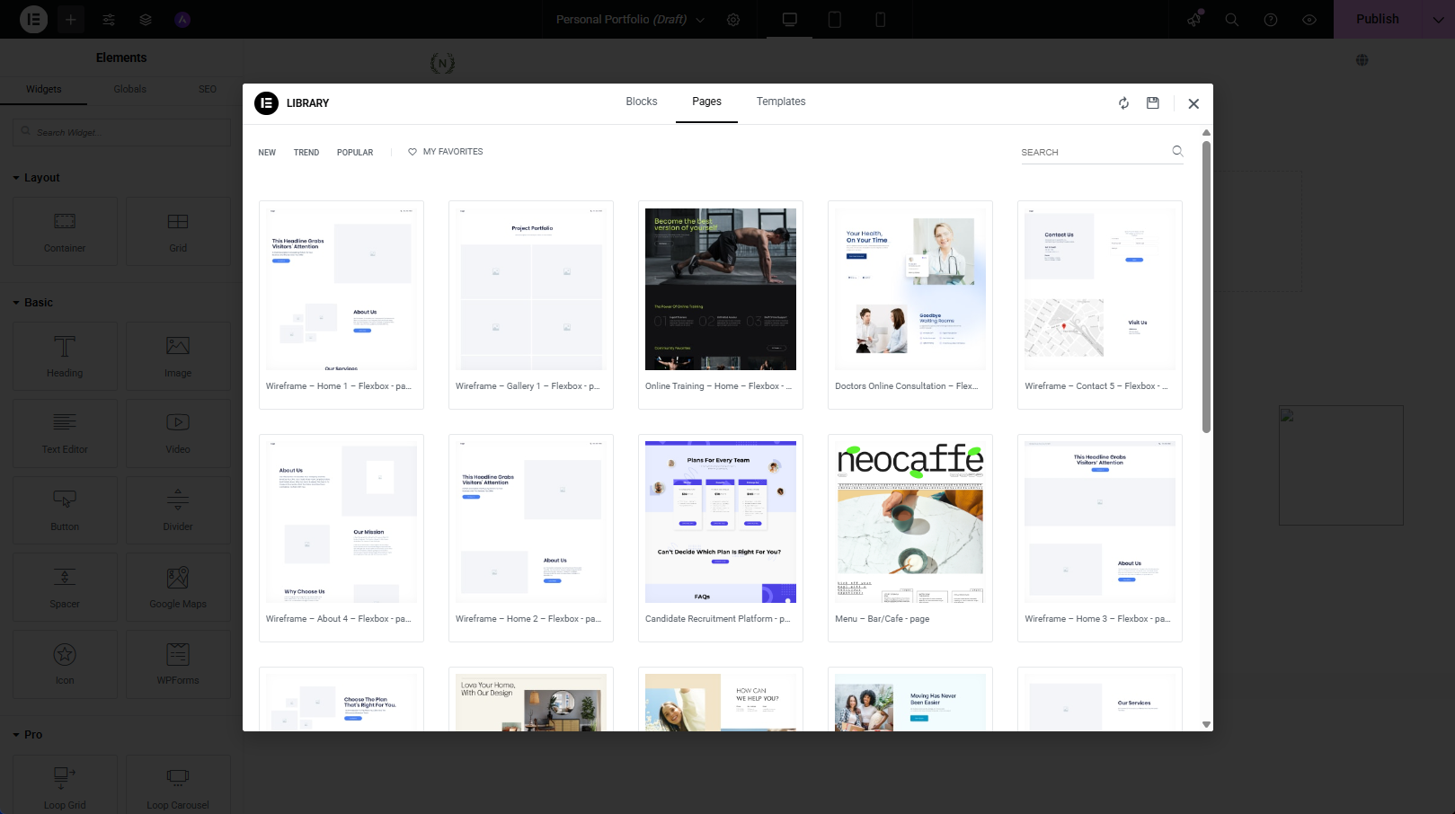Close the Library modal
The image size is (1455, 814).
(x=1193, y=104)
